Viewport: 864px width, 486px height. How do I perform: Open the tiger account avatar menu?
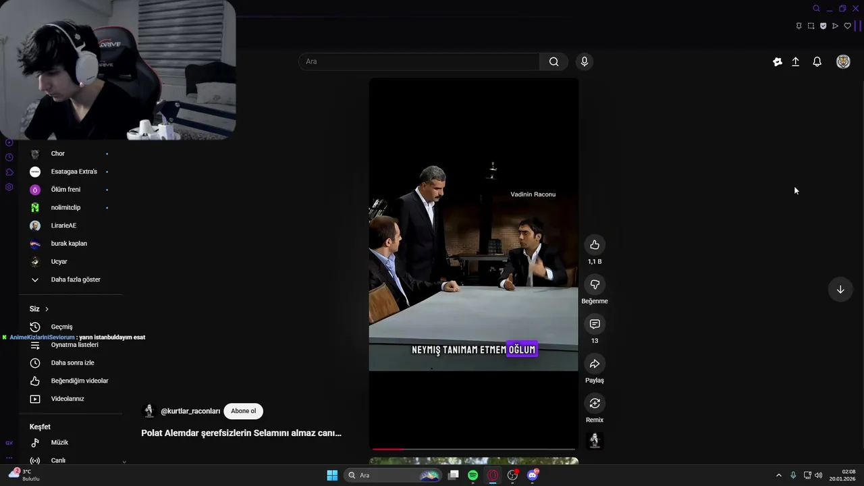click(x=843, y=61)
